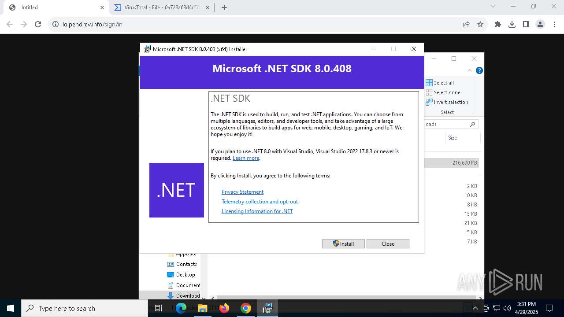Select the file row showing 10 KB
The height and width of the screenshot is (317, 564).
(451, 195)
